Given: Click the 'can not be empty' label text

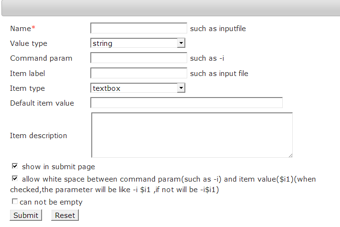Looking at the screenshot, I should pyautogui.click(x=51, y=202).
